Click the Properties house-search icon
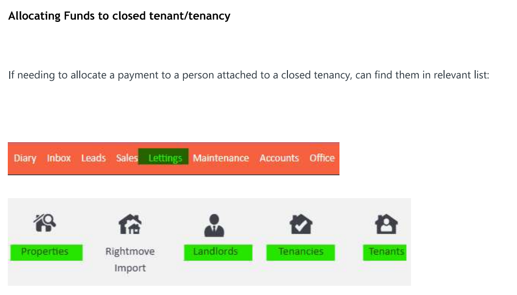 [44, 224]
